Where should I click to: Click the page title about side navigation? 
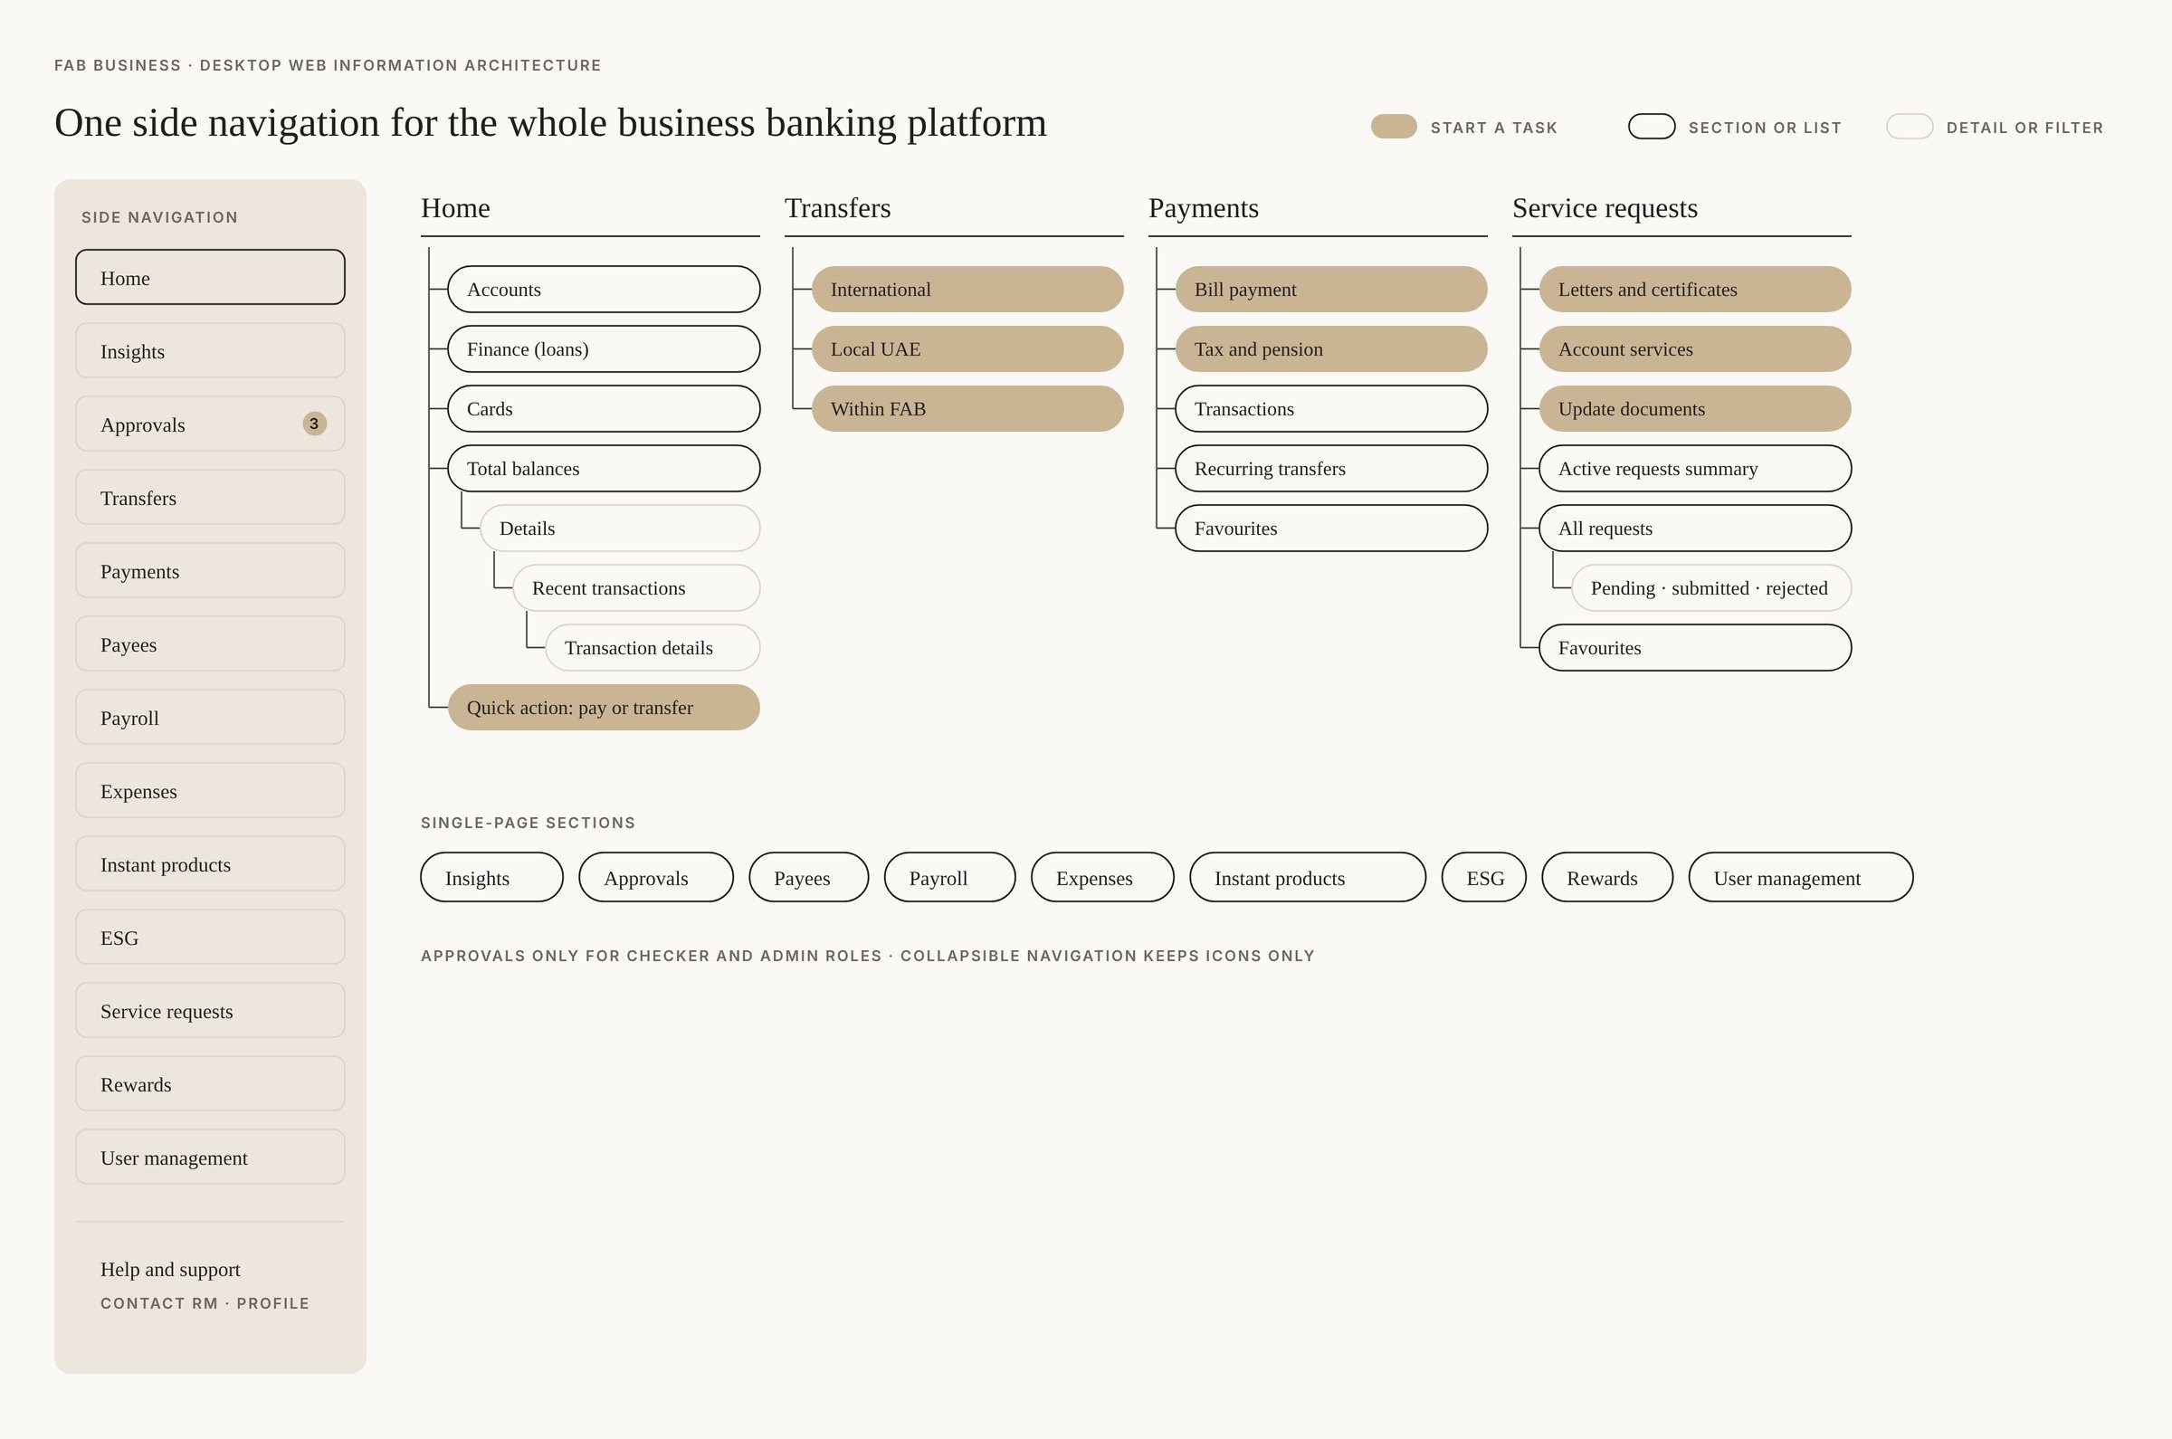550,123
